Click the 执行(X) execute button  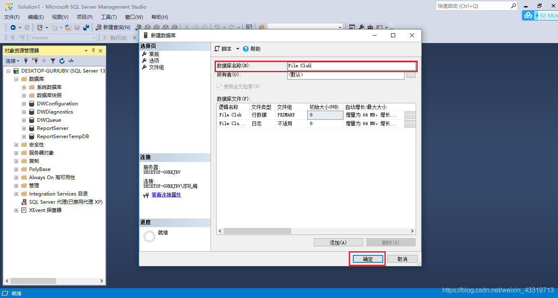tap(115, 38)
